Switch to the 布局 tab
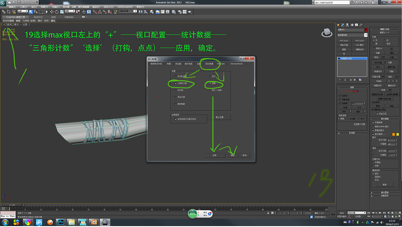The width and height of the screenshot is (402, 227). click(169, 64)
